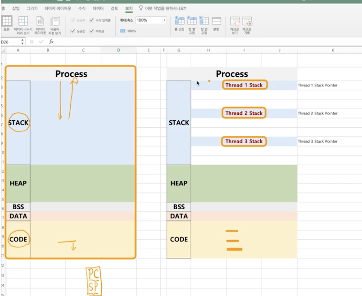Open the 검토 ribbon tab
This screenshot has width=362, height=296.
point(114,8)
